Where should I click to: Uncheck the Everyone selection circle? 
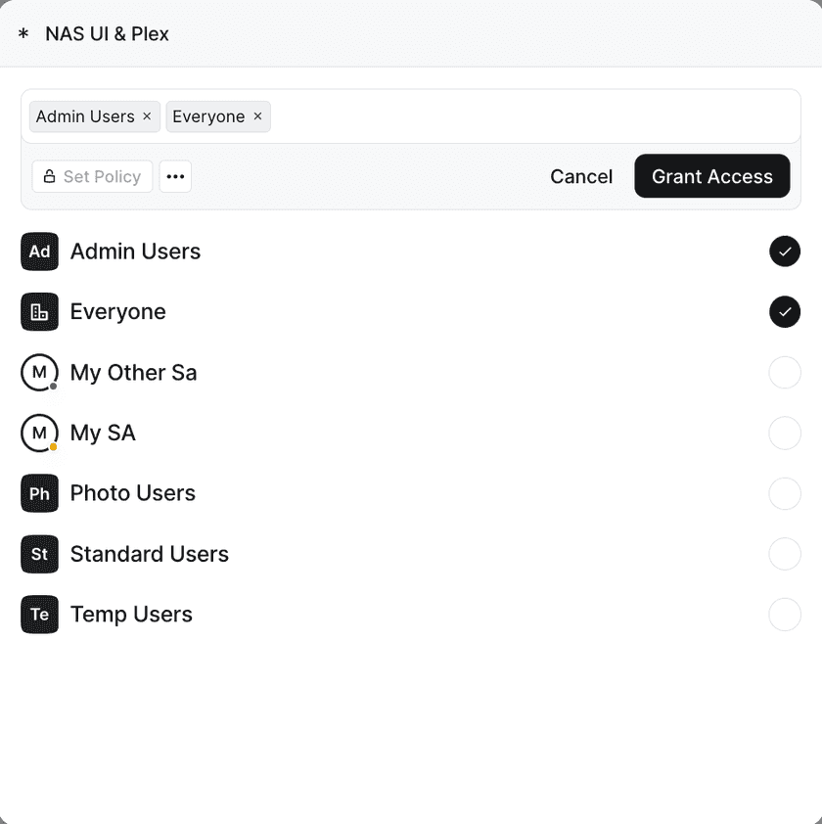click(x=785, y=311)
